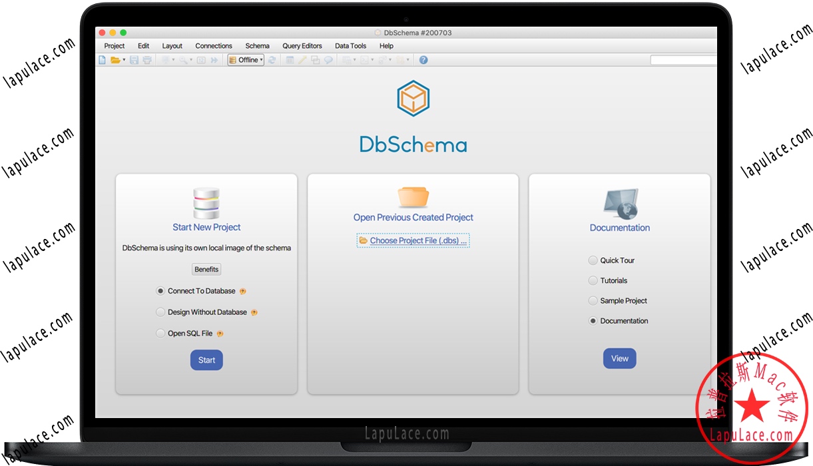The image size is (813, 466).
Task: Click the help badge beside Design Without Database
Action: pos(254,312)
